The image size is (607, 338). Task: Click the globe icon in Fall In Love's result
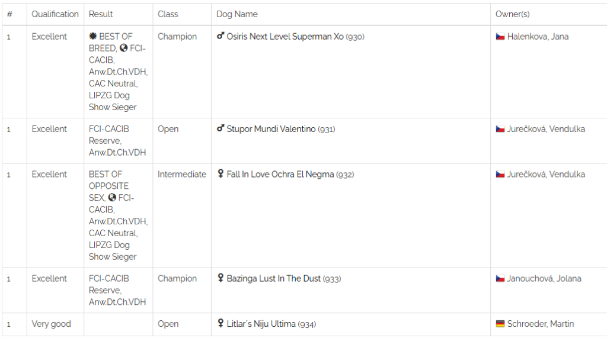click(x=112, y=198)
